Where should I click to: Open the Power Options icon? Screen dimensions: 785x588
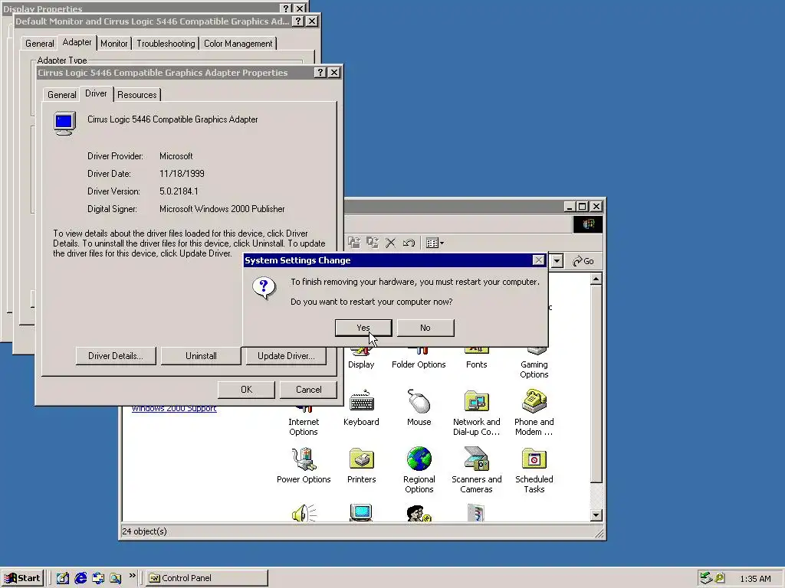pos(304,459)
